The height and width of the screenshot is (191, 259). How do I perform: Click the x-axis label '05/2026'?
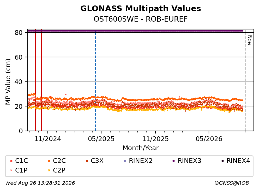(x=209, y=139)
